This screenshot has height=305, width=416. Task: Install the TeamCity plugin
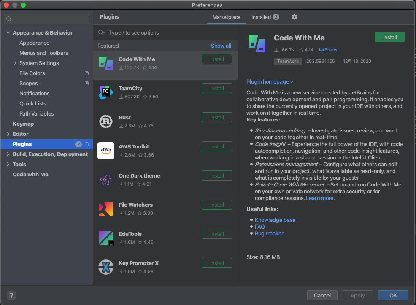click(x=217, y=88)
